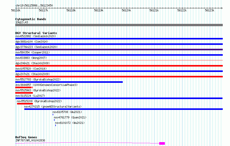Image resolution: width=230 pixels, height=146 pixels.
Task: Click the blue bar under nsv5517783
Action: point(69,82)
